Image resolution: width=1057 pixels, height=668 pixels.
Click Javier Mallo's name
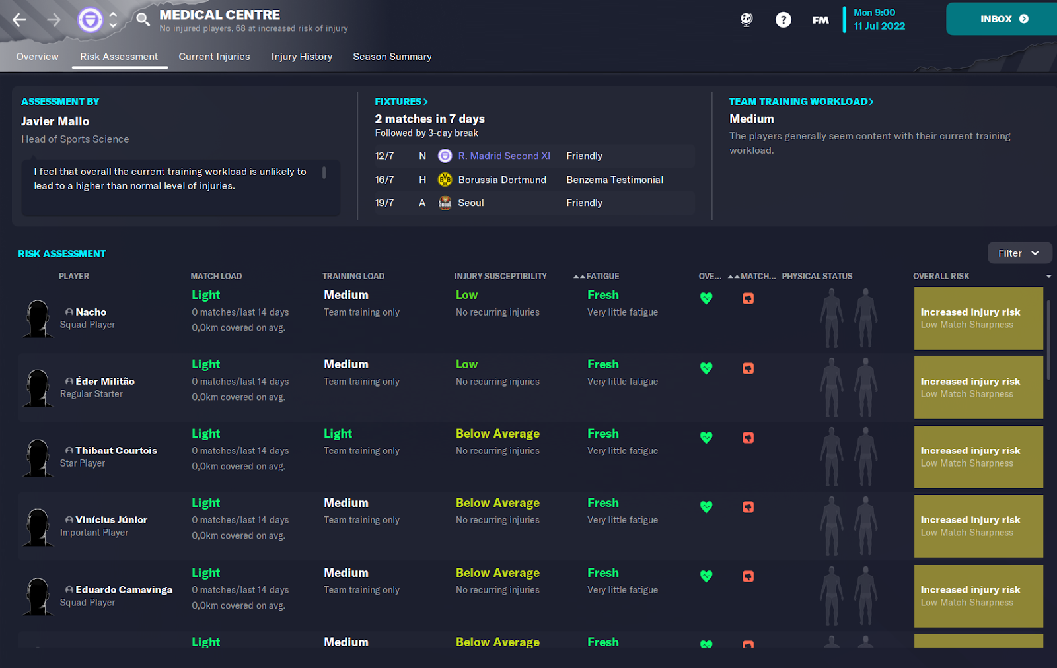[x=55, y=121]
